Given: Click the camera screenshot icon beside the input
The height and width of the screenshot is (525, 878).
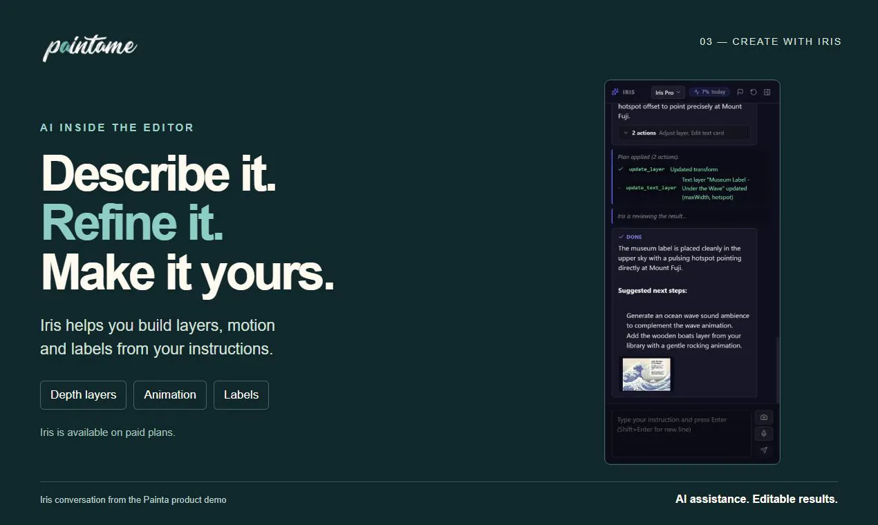Looking at the screenshot, I should [x=764, y=417].
